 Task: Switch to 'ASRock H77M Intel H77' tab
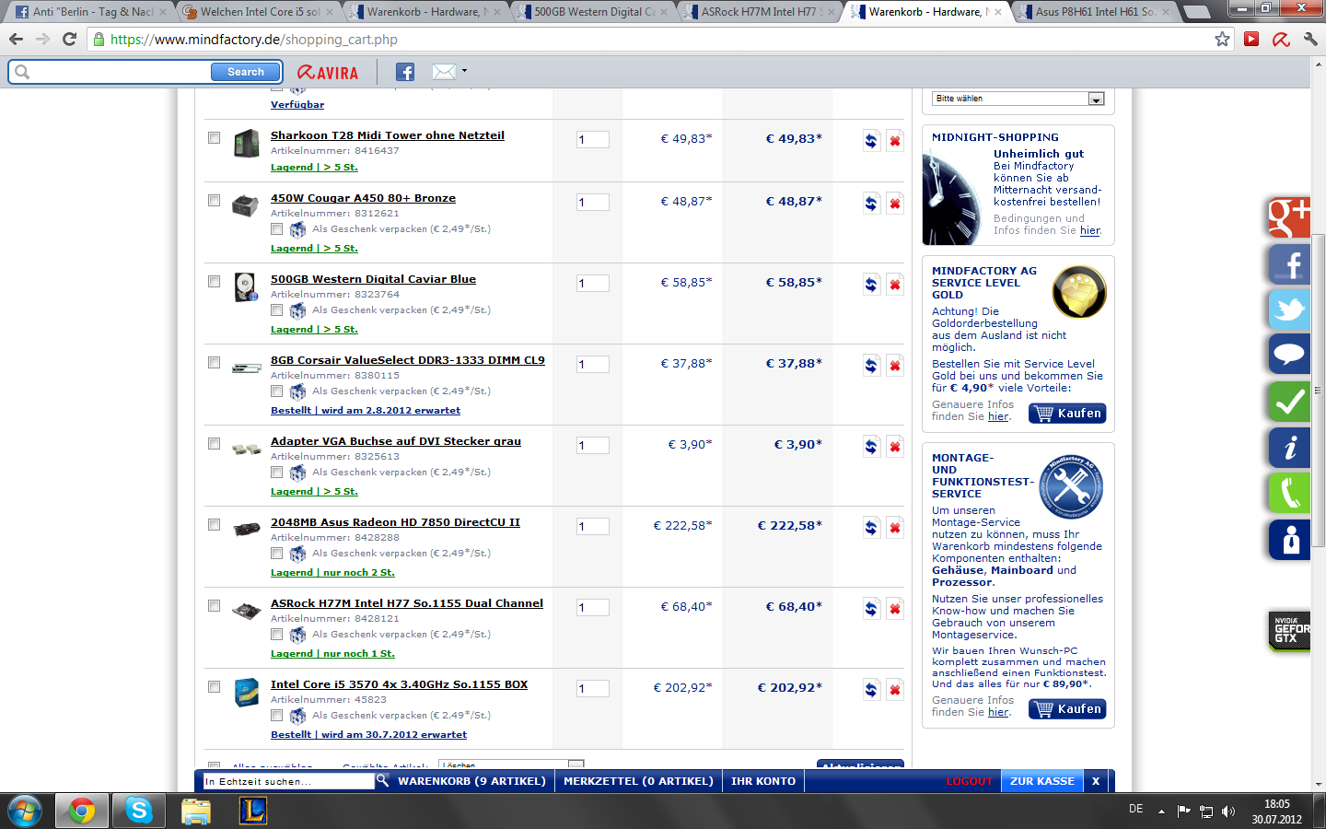(760, 12)
